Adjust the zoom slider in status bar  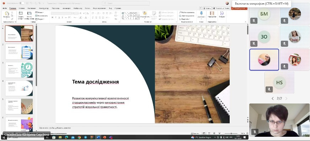(x=231, y=133)
